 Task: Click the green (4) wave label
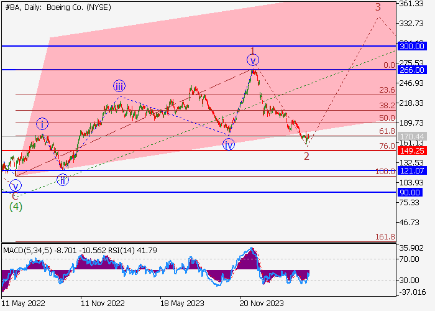[x=16, y=207]
